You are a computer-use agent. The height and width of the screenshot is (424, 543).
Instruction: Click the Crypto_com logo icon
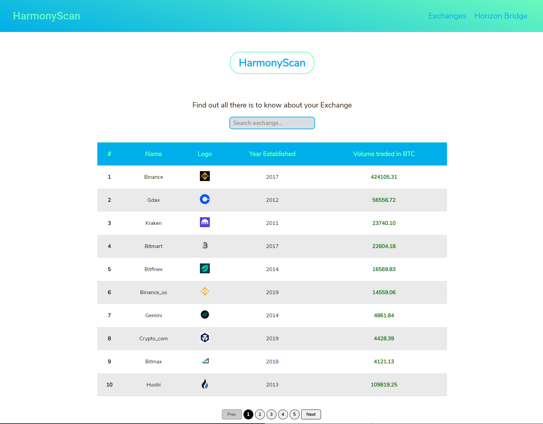click(205, 338)
